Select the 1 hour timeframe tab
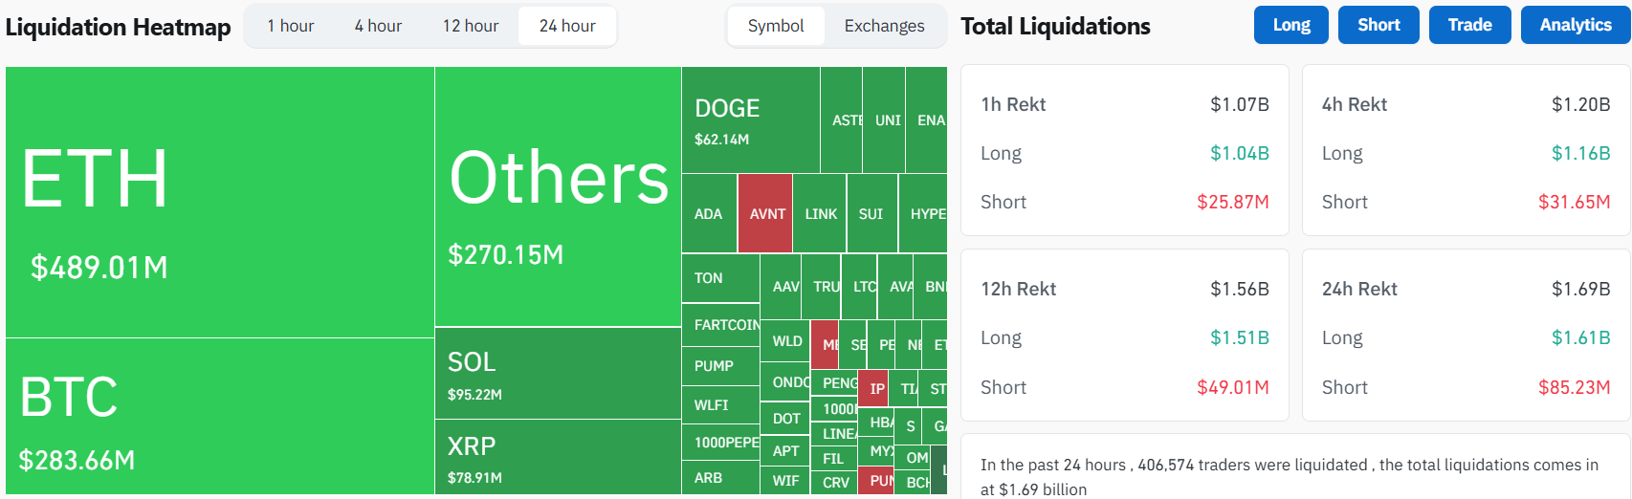The height and width of the screenshot is (499, 1632). 291,26
